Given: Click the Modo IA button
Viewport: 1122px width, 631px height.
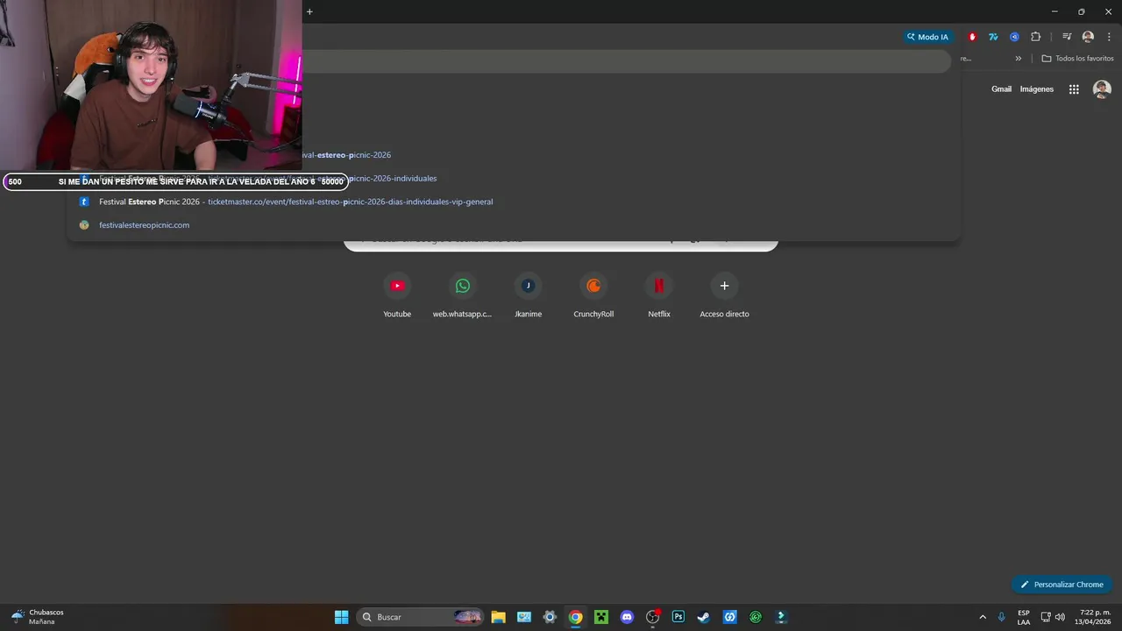Looking at the screenshot, I should pyautogui.click(x=927, y=37).
